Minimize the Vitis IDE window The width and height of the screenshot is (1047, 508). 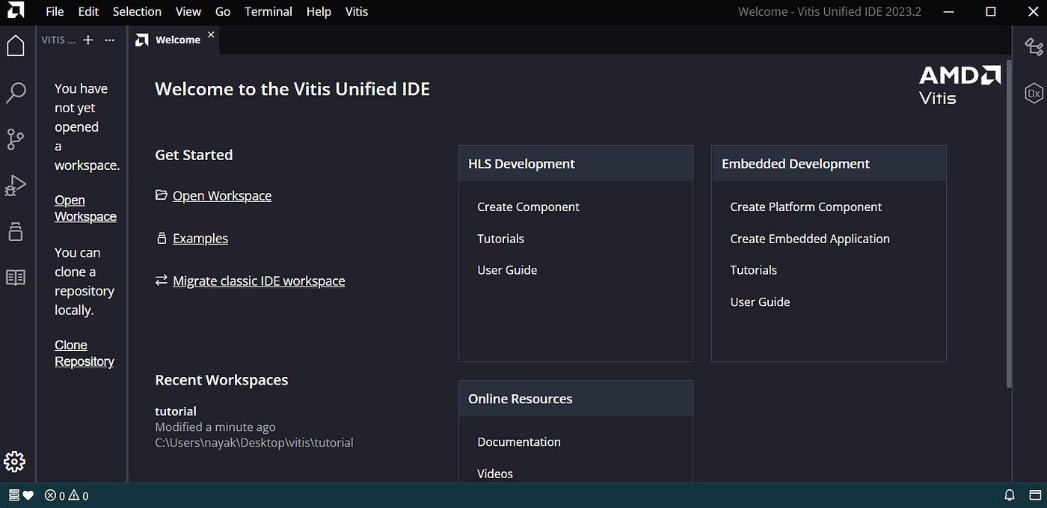(949, 11)
